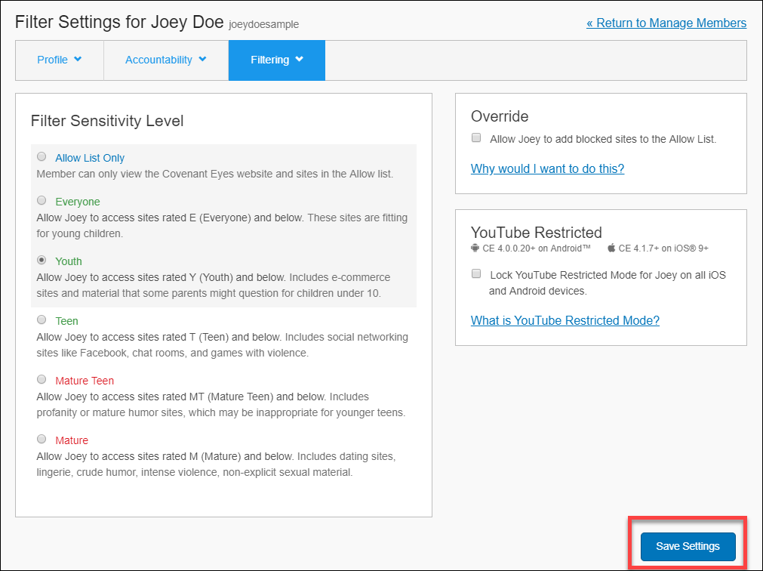Select the Everyone sensitivity level
Viewport: 763px width, 571px height.
click(x=42, y=201)
